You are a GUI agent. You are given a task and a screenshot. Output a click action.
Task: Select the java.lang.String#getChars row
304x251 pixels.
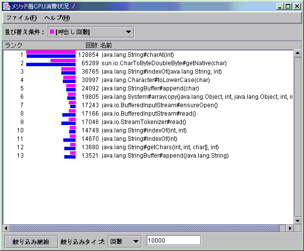tap(148, 147)
